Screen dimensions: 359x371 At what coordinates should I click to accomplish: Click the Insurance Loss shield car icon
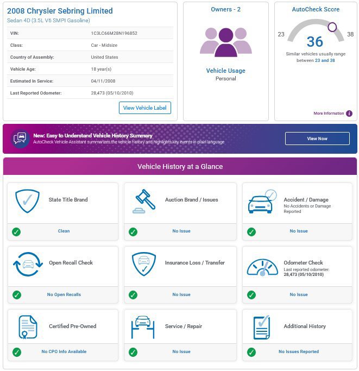click(x=143, y=264)
